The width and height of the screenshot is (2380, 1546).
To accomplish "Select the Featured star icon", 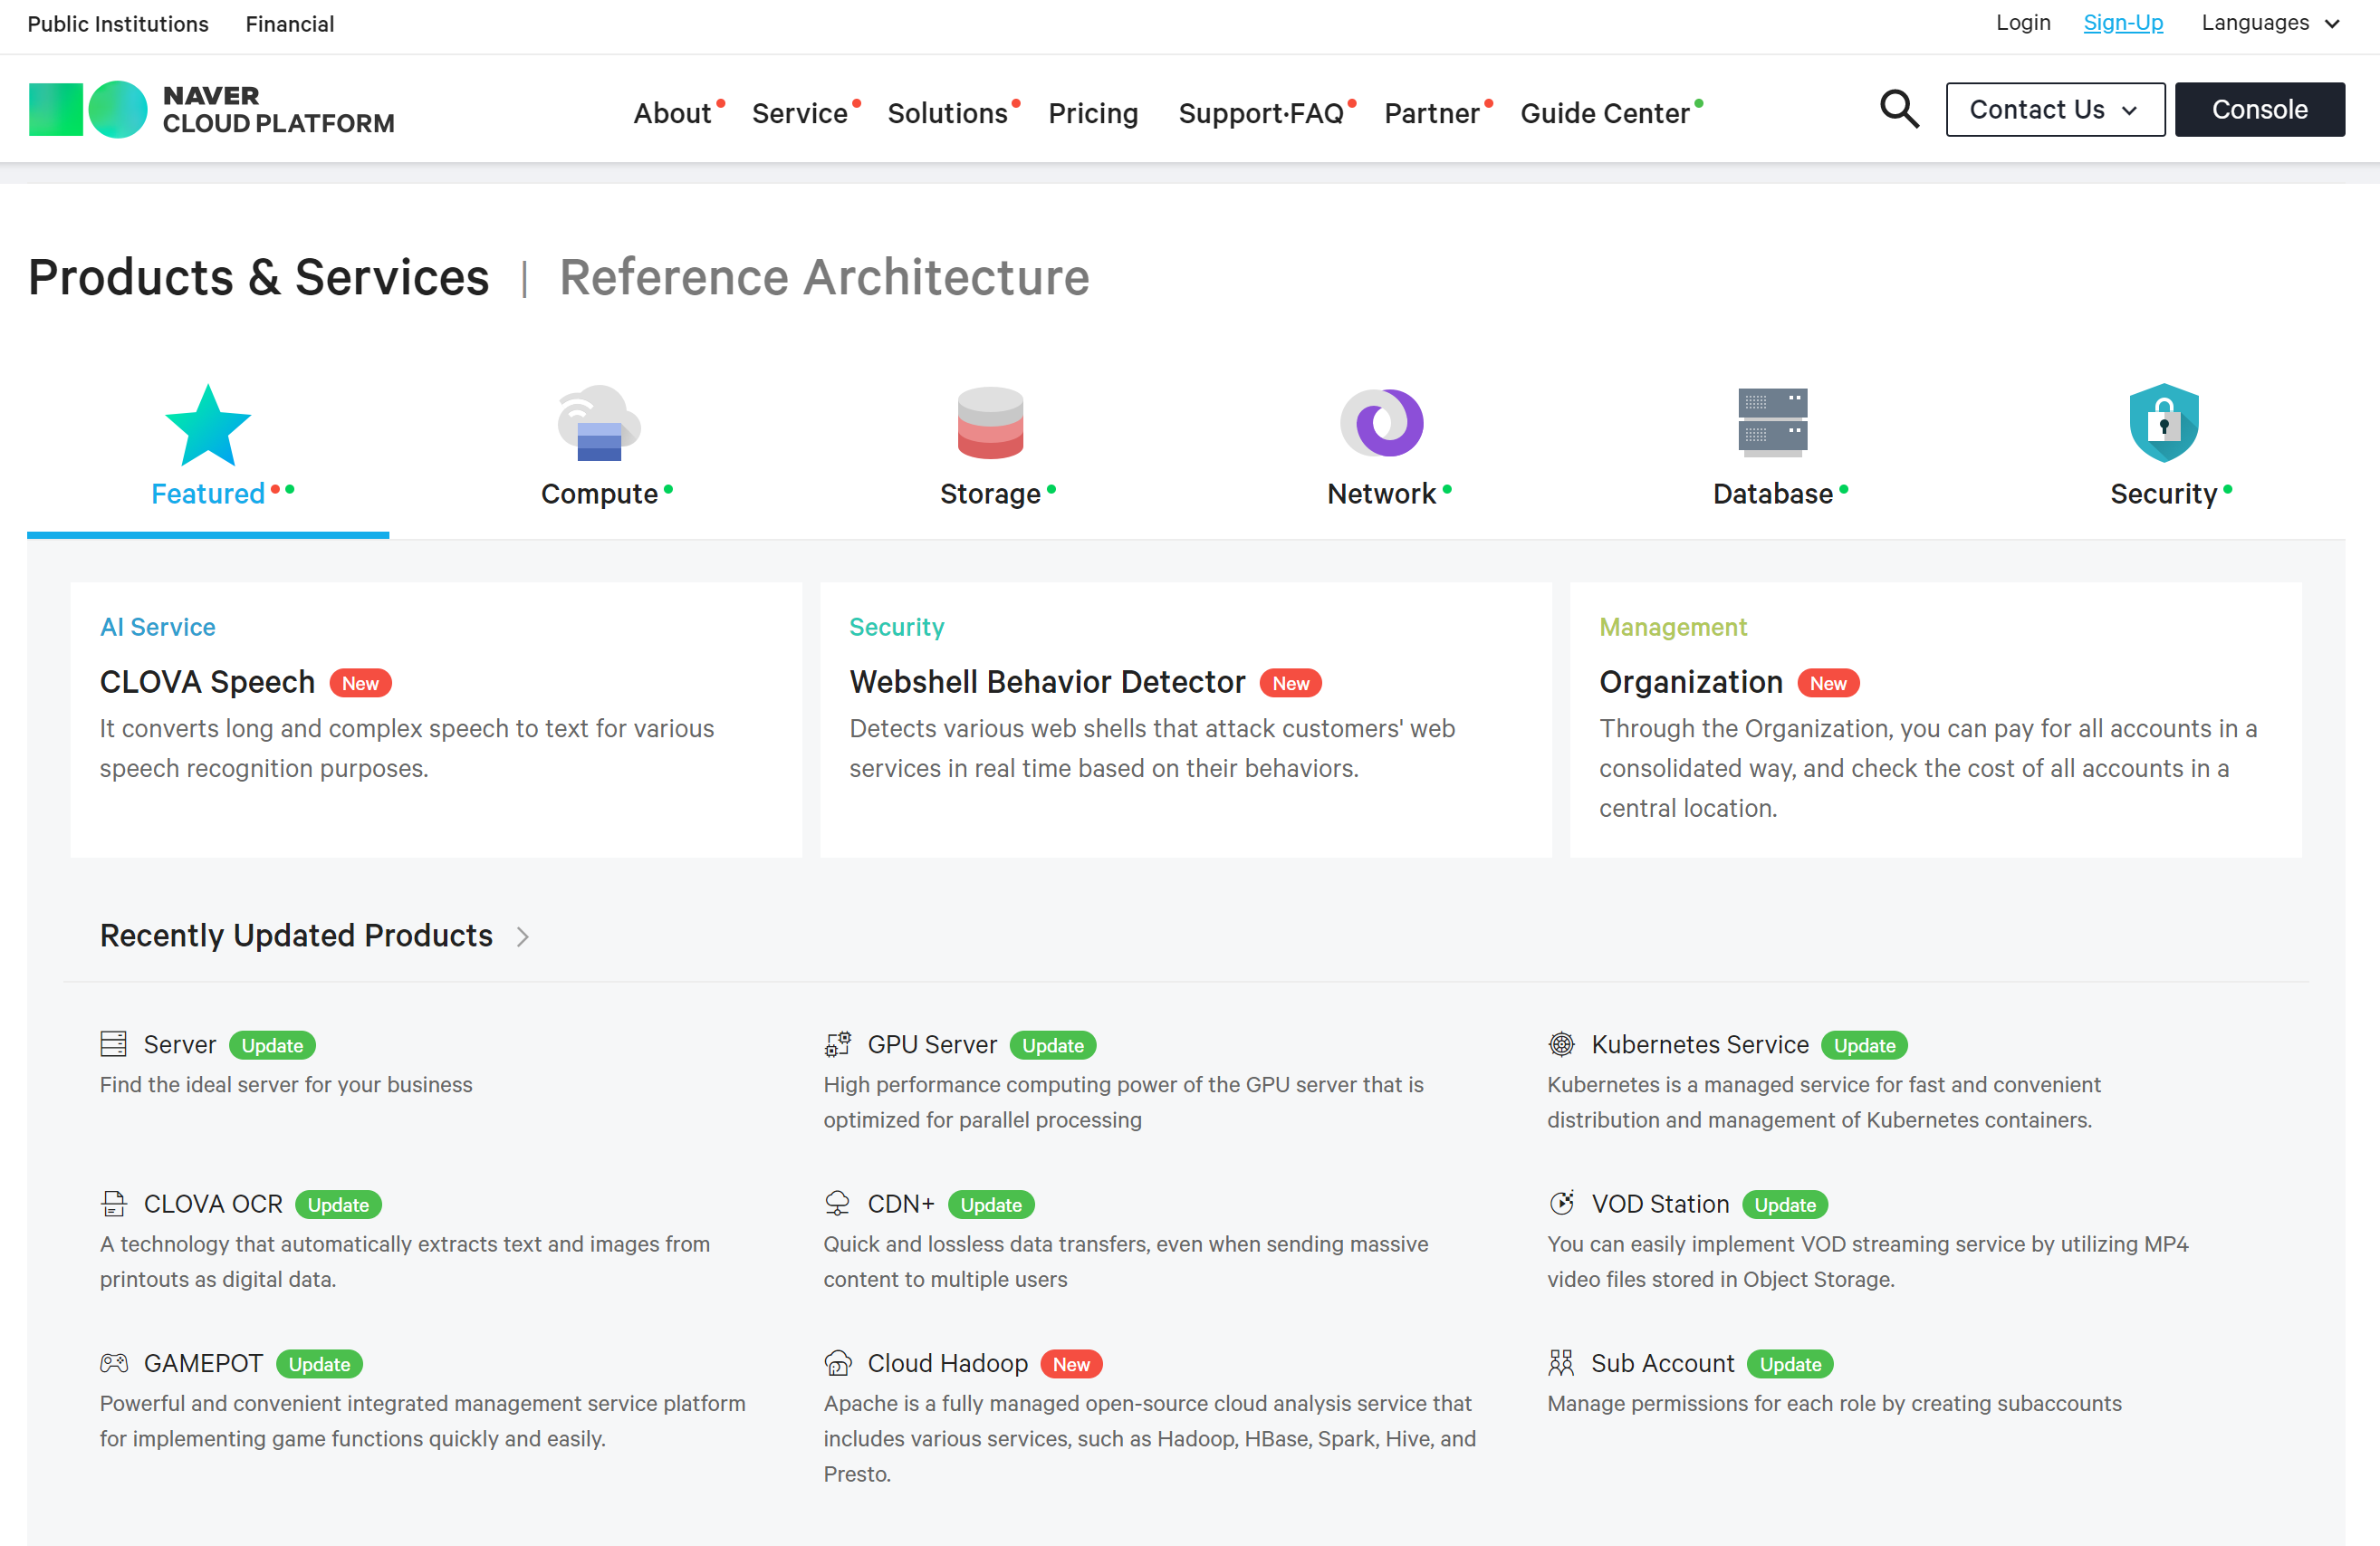I will [208, 425].
